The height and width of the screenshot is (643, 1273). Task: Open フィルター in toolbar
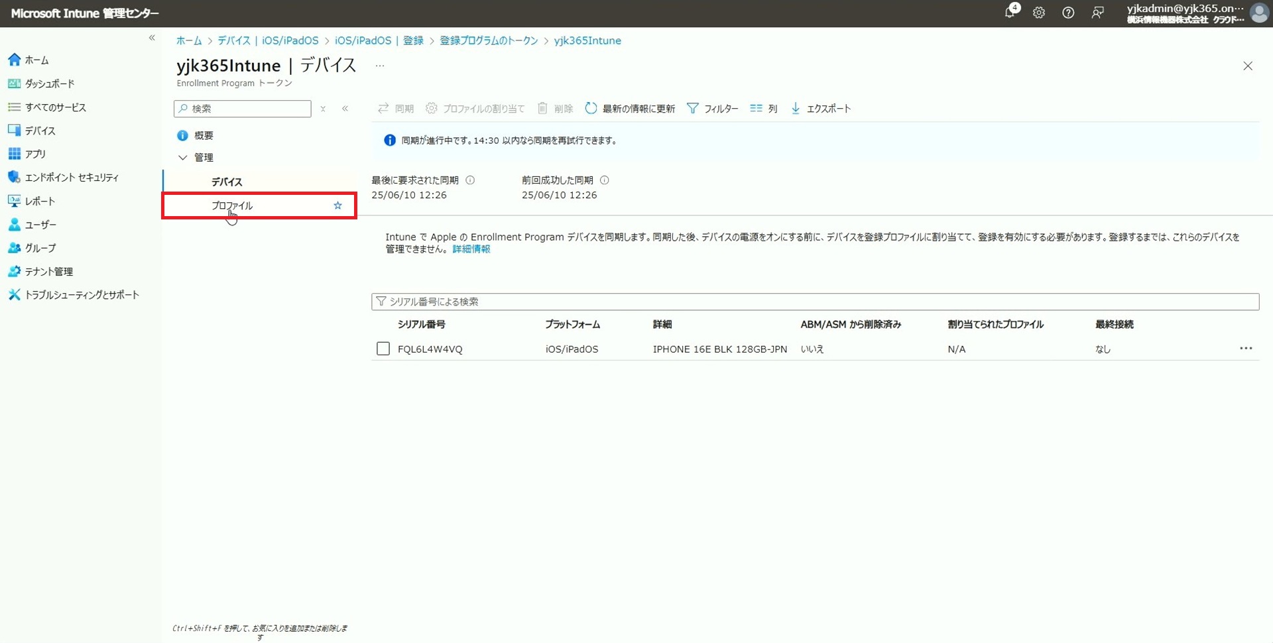click(712, 109)
